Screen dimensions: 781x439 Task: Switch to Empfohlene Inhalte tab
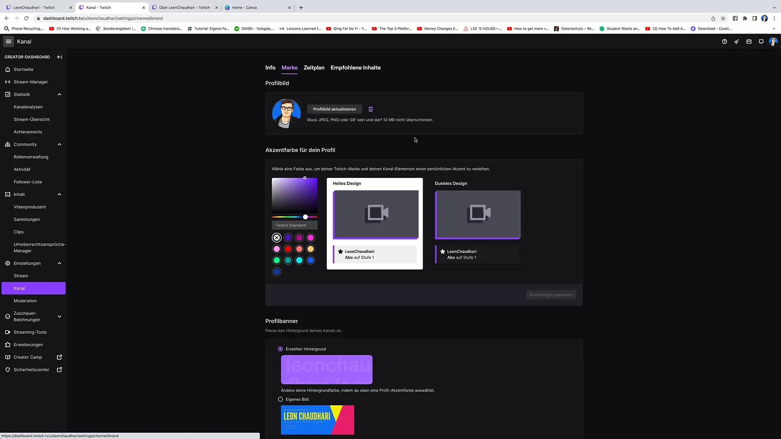click(356, 68)
